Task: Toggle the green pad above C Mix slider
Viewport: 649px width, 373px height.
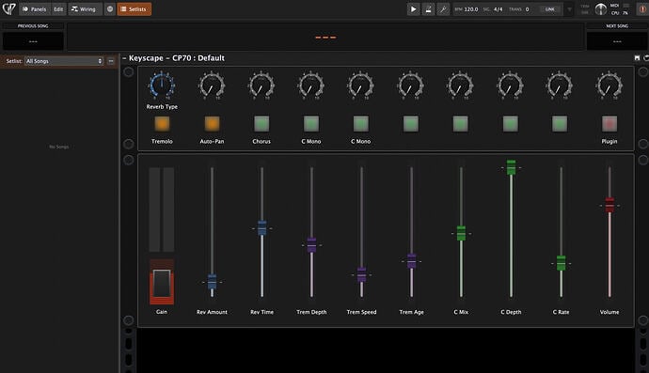Action: tap(461, 124)
